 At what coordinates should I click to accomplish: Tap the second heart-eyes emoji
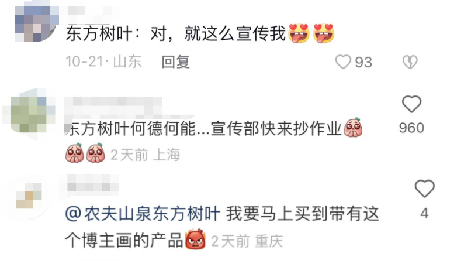(x=324, y=33)
